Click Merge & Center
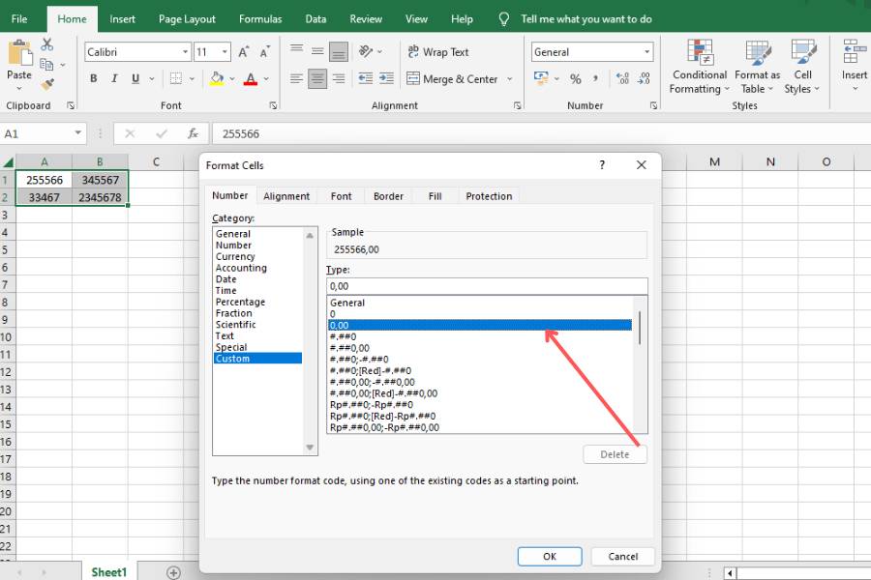 (453, 79)
